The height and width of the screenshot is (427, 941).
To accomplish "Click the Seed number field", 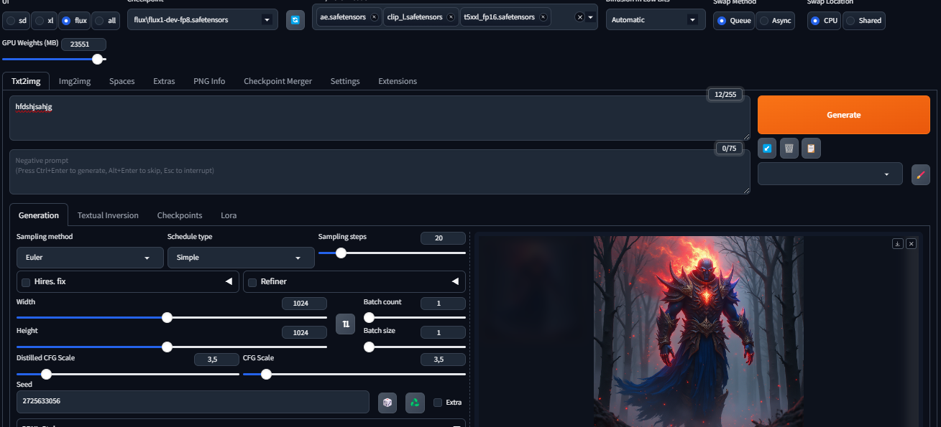I will (193, 402).
